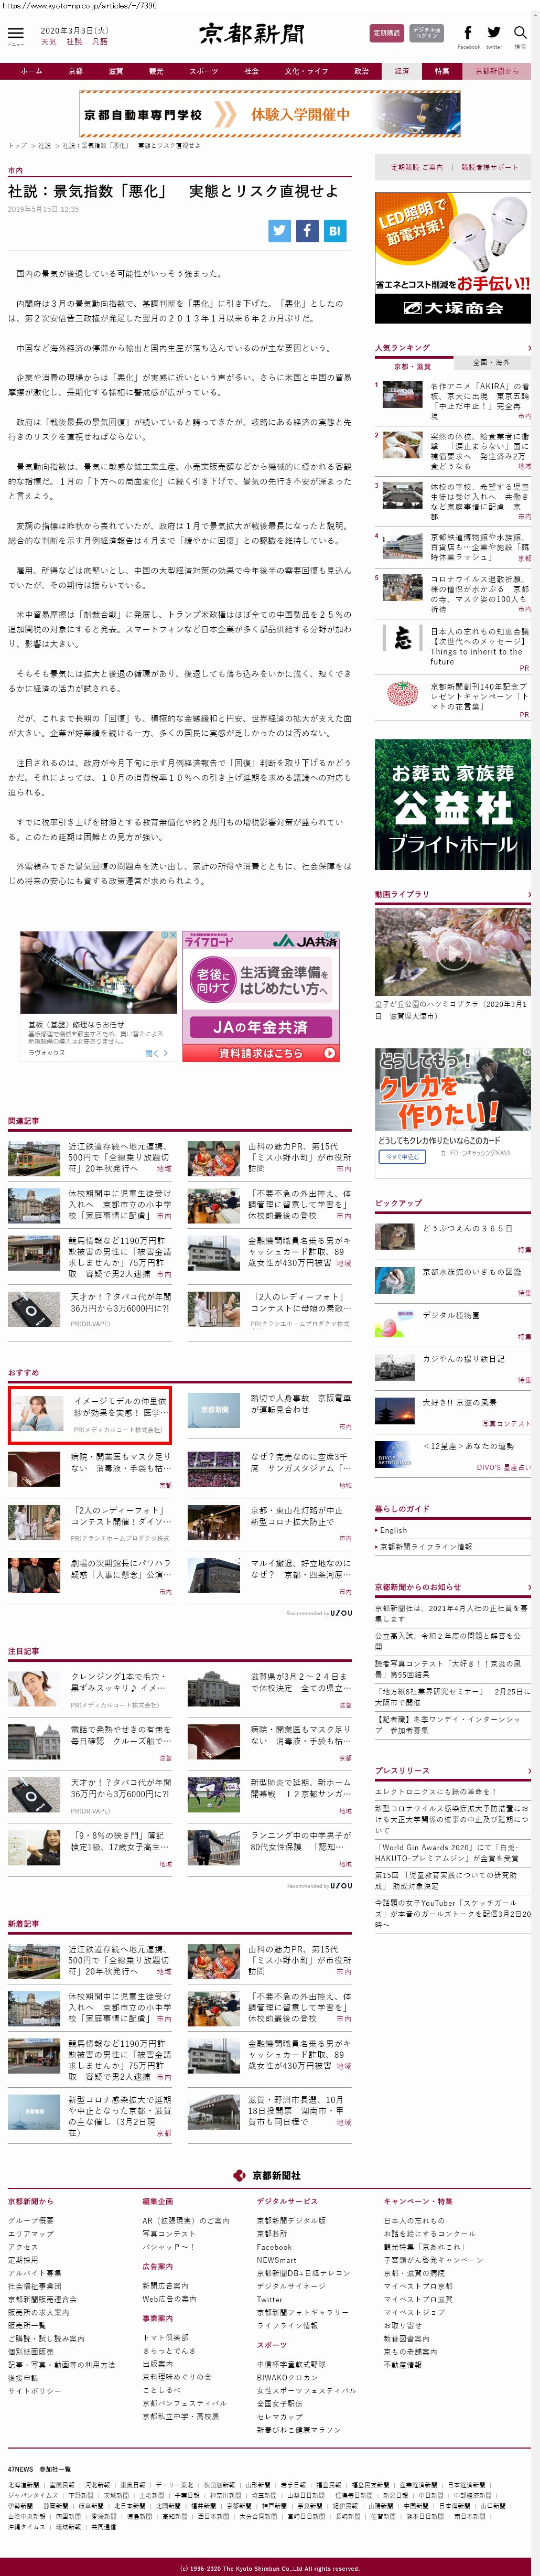Share the article with the blue Twitter button
The width and height of the screenshot is (540, 2576).
click(x=280, y=230)
